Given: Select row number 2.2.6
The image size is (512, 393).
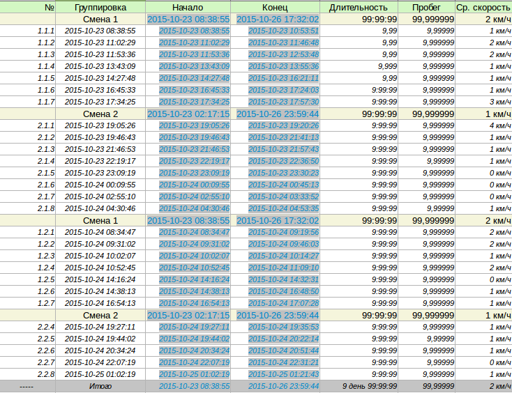Looking at the screenshot, I should 45,350.
